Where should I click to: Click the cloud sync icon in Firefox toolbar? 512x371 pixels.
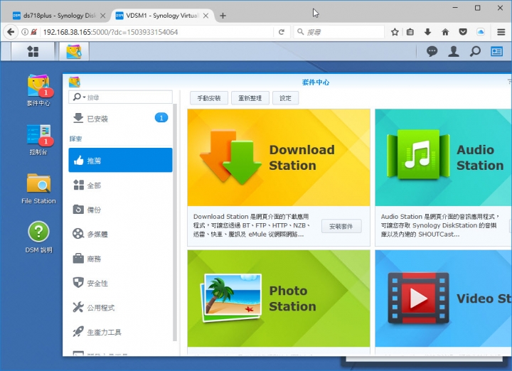(480, 32)
